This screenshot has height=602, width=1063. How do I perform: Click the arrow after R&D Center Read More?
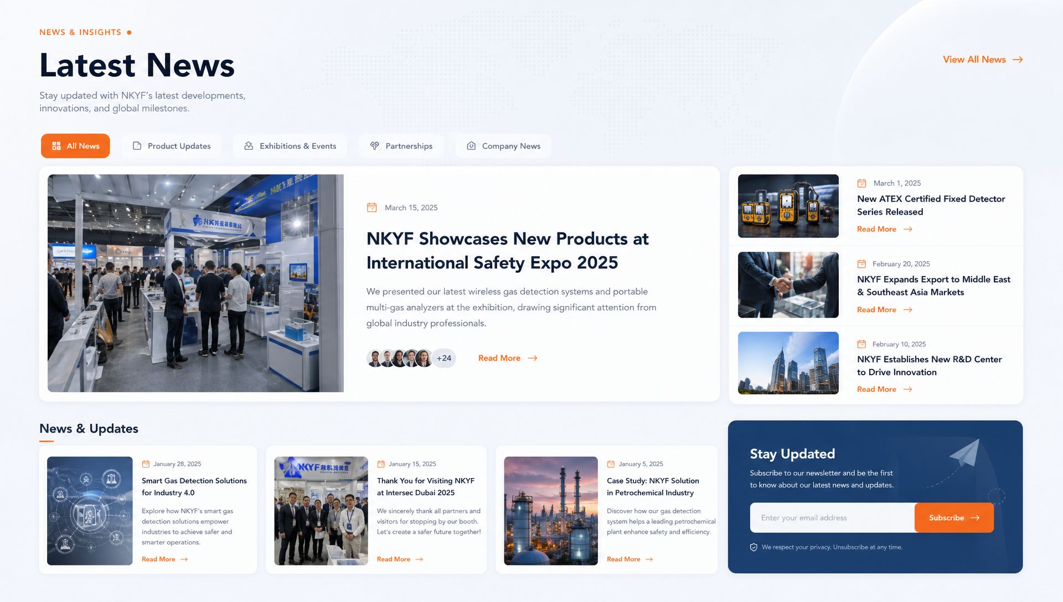pyautogui.click(x=908, y=390)
